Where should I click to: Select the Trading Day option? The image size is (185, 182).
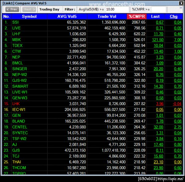pos(49,9)
